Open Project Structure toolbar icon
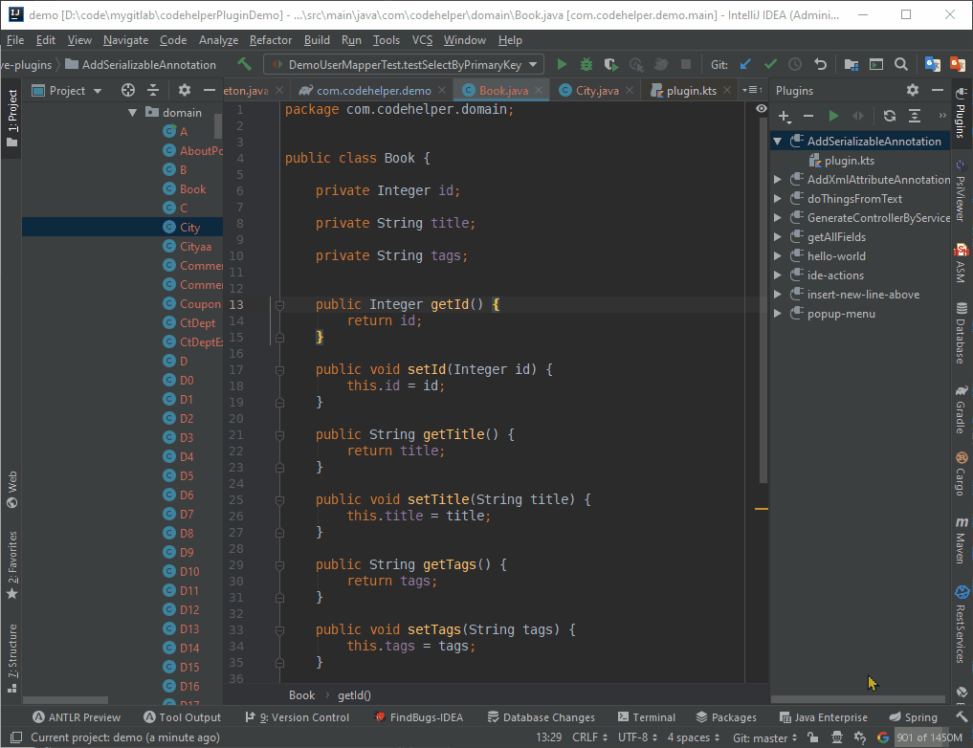The height and width of the screenshot is (748, 973). click(x=851, y=64)
